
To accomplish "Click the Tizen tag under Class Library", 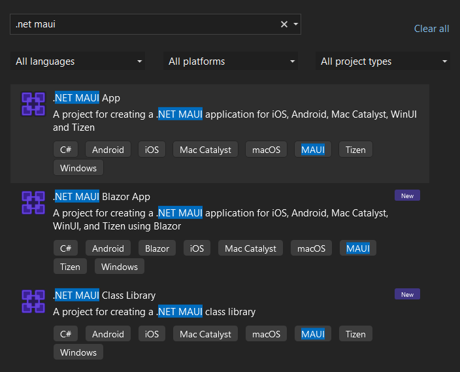I will tap(355, 334).
